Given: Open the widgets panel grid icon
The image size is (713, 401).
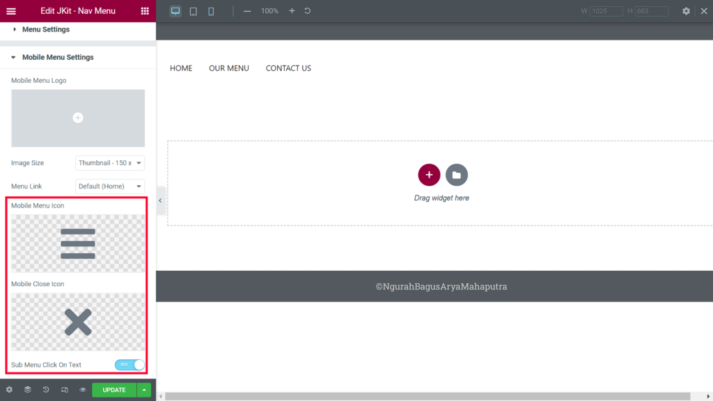Looking at the screenshot, I should pyautogui.click(x=145, y=10).
